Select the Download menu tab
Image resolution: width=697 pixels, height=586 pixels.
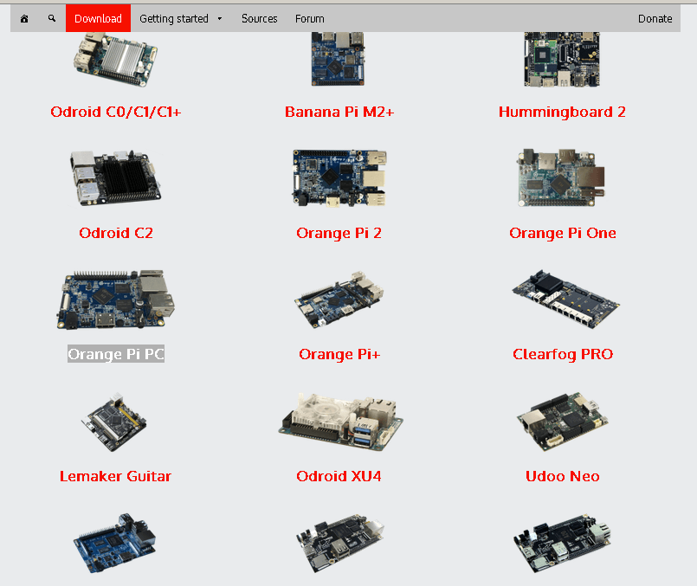click(98, 18)
